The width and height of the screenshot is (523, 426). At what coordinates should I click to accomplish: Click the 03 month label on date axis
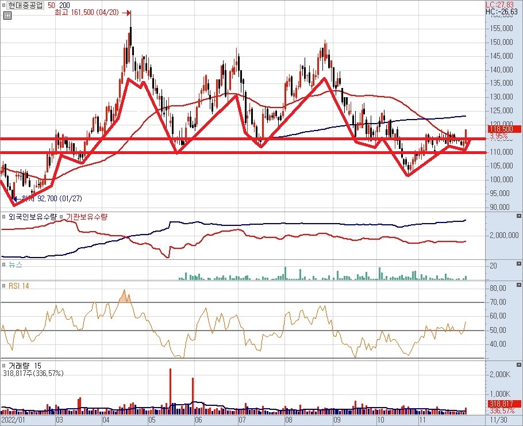tap(59, 420)
